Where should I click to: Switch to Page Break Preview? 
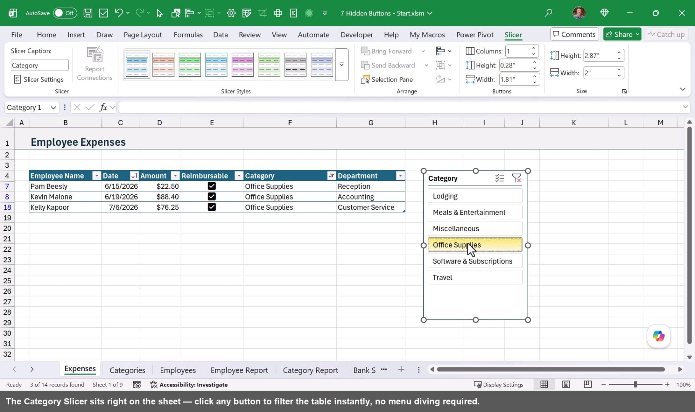[588, 385]
